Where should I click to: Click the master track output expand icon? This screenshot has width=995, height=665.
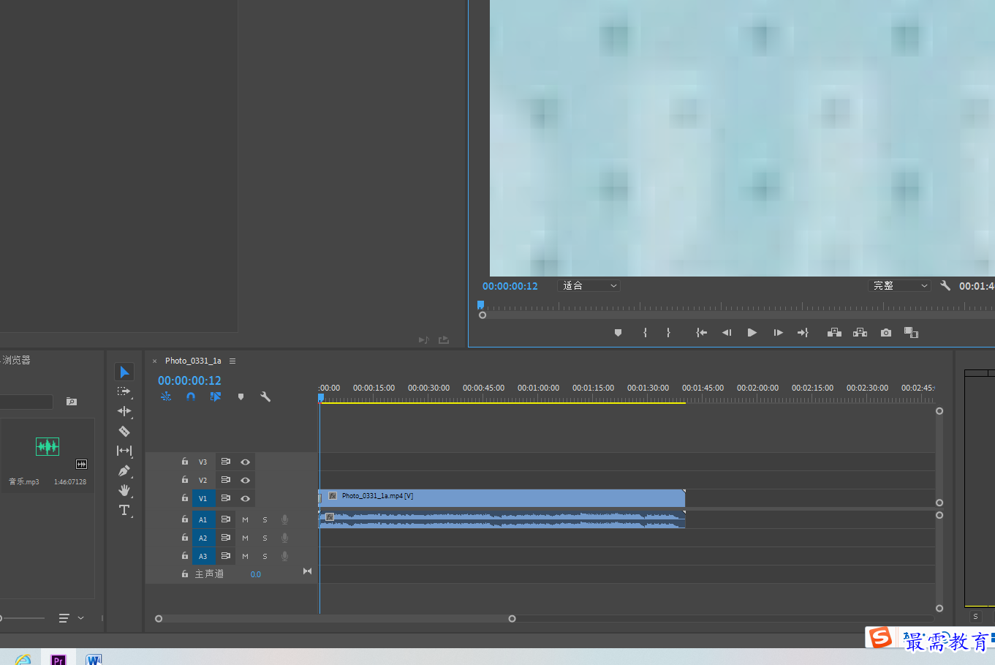(x=307, y=571)
